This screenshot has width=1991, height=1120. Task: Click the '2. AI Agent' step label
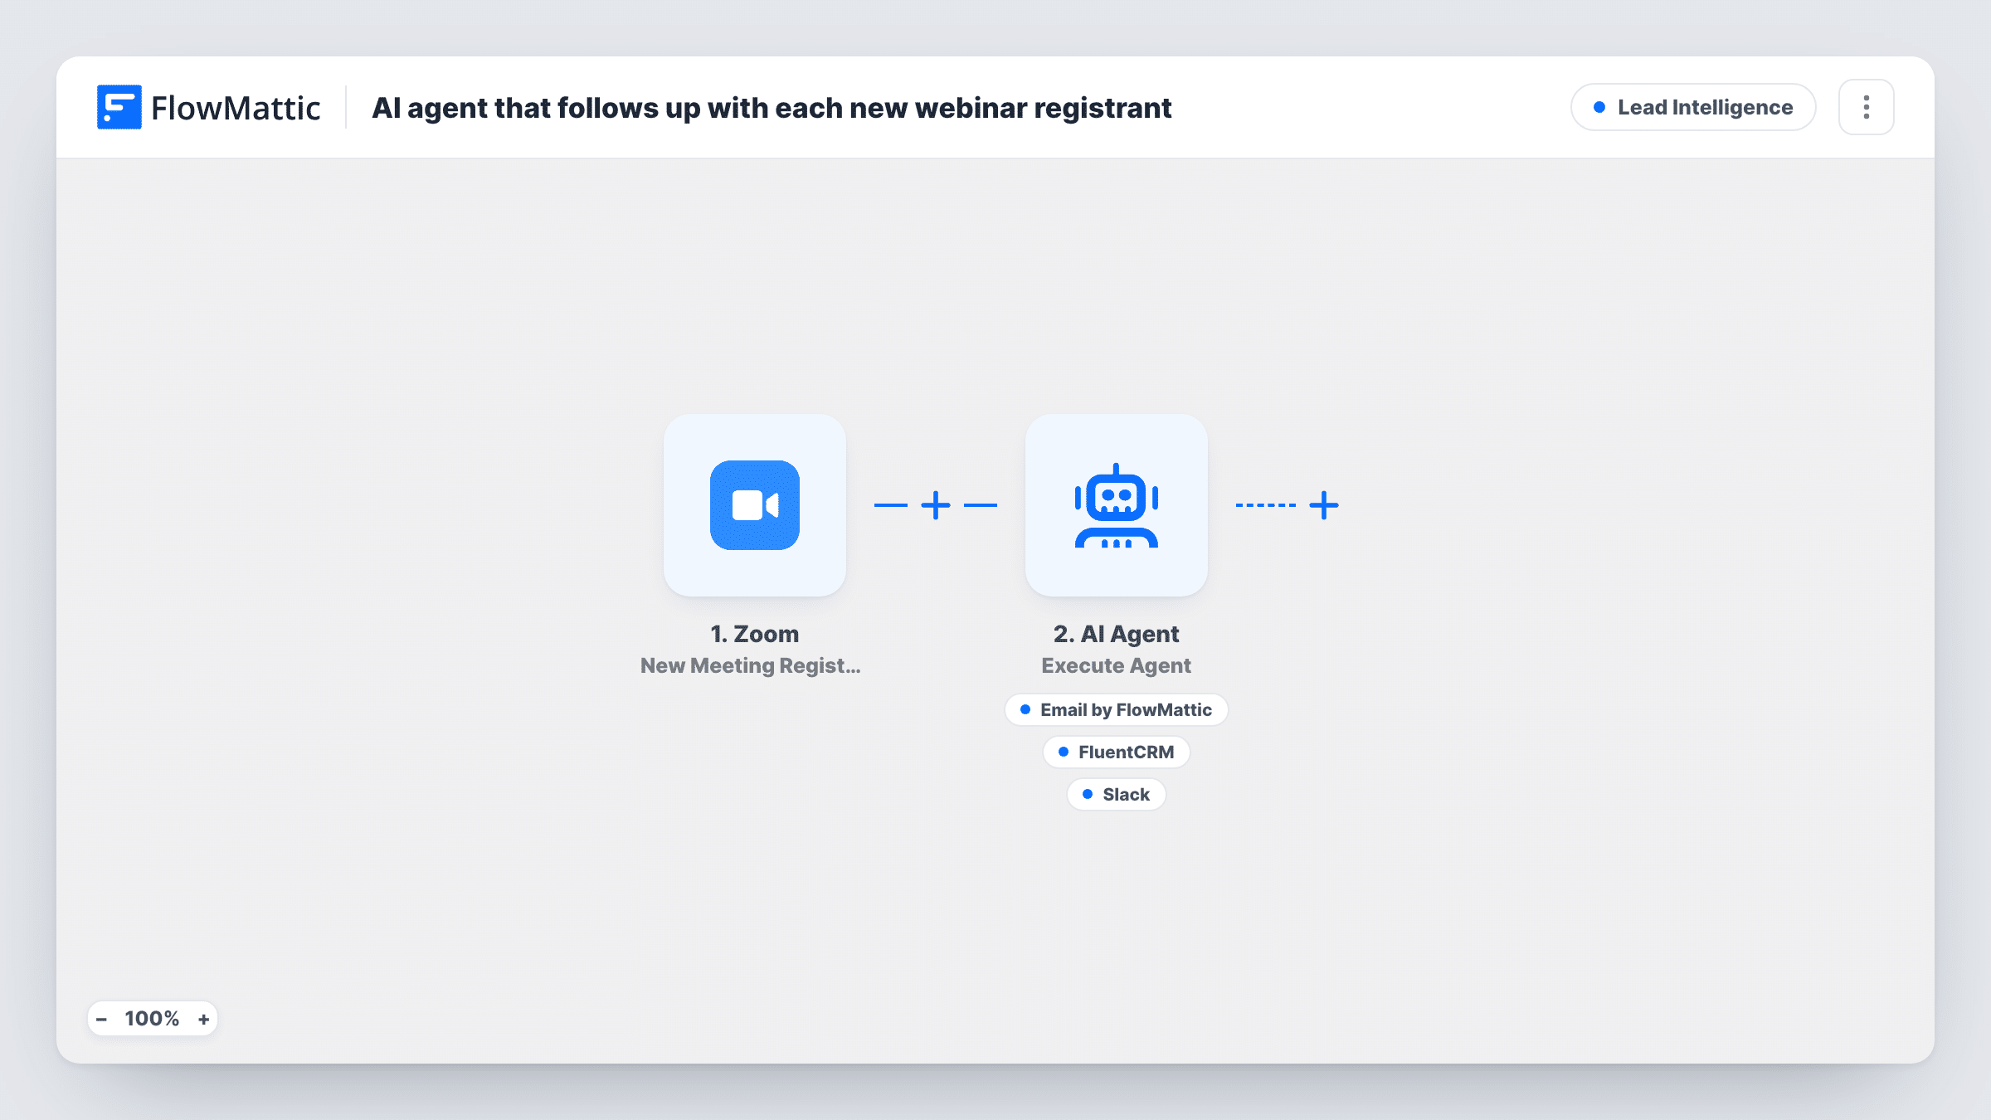[1116, 634]
